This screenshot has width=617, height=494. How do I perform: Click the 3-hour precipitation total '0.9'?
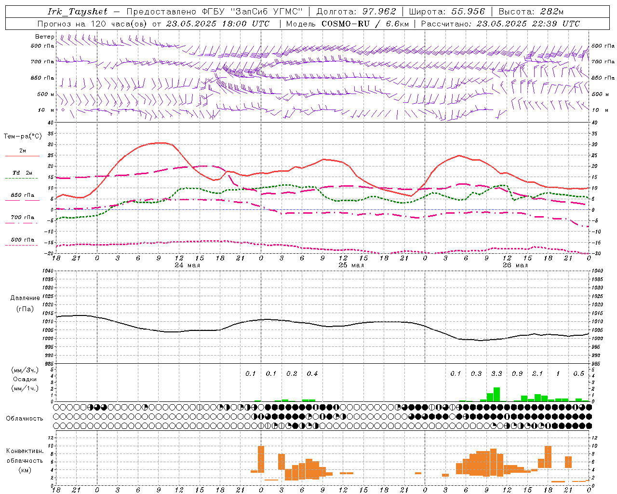click(517, 374)
